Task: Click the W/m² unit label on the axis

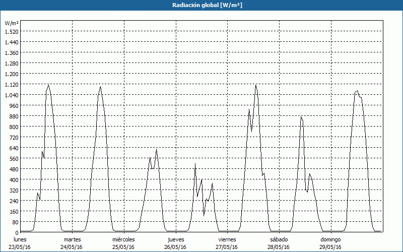Action: coord(11,23)
